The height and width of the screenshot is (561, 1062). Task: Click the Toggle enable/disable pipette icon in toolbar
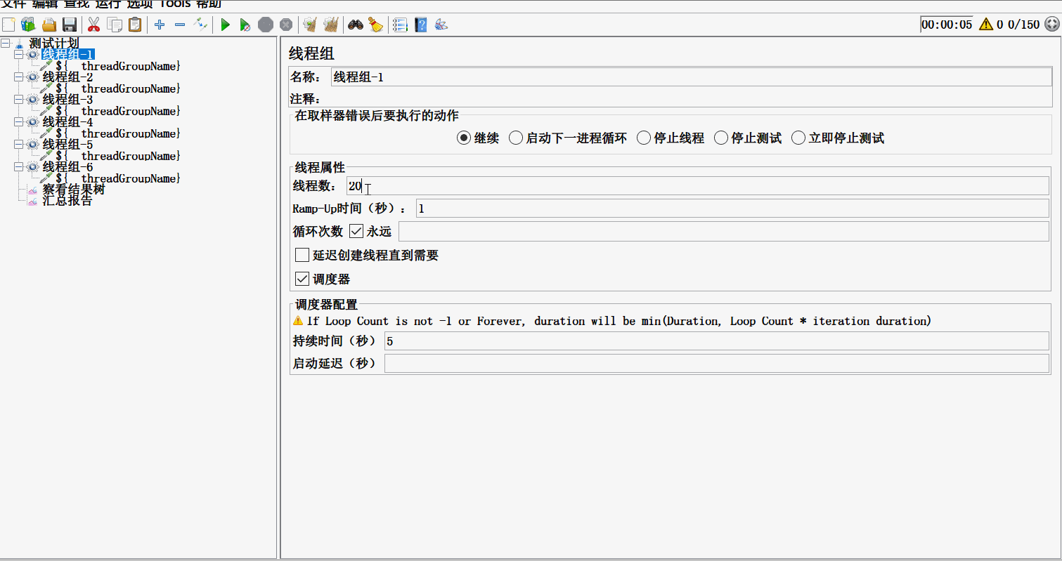click(201, 25)
